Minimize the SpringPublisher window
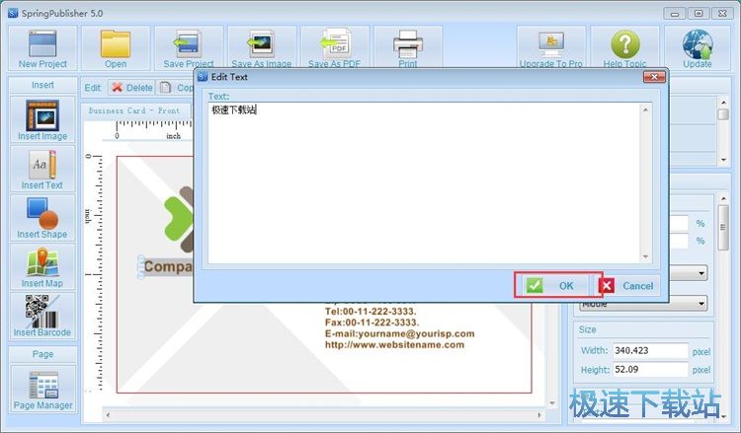 pyautogui.click(x=675, y=13)
